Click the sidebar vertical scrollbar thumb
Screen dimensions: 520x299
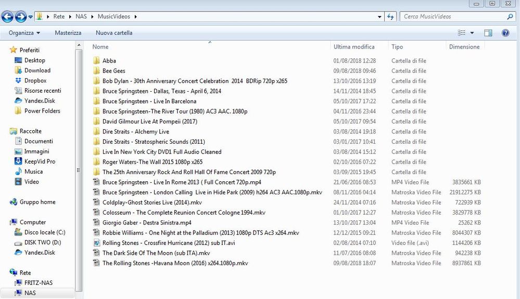pyautogui.click(x=79, y=170)
